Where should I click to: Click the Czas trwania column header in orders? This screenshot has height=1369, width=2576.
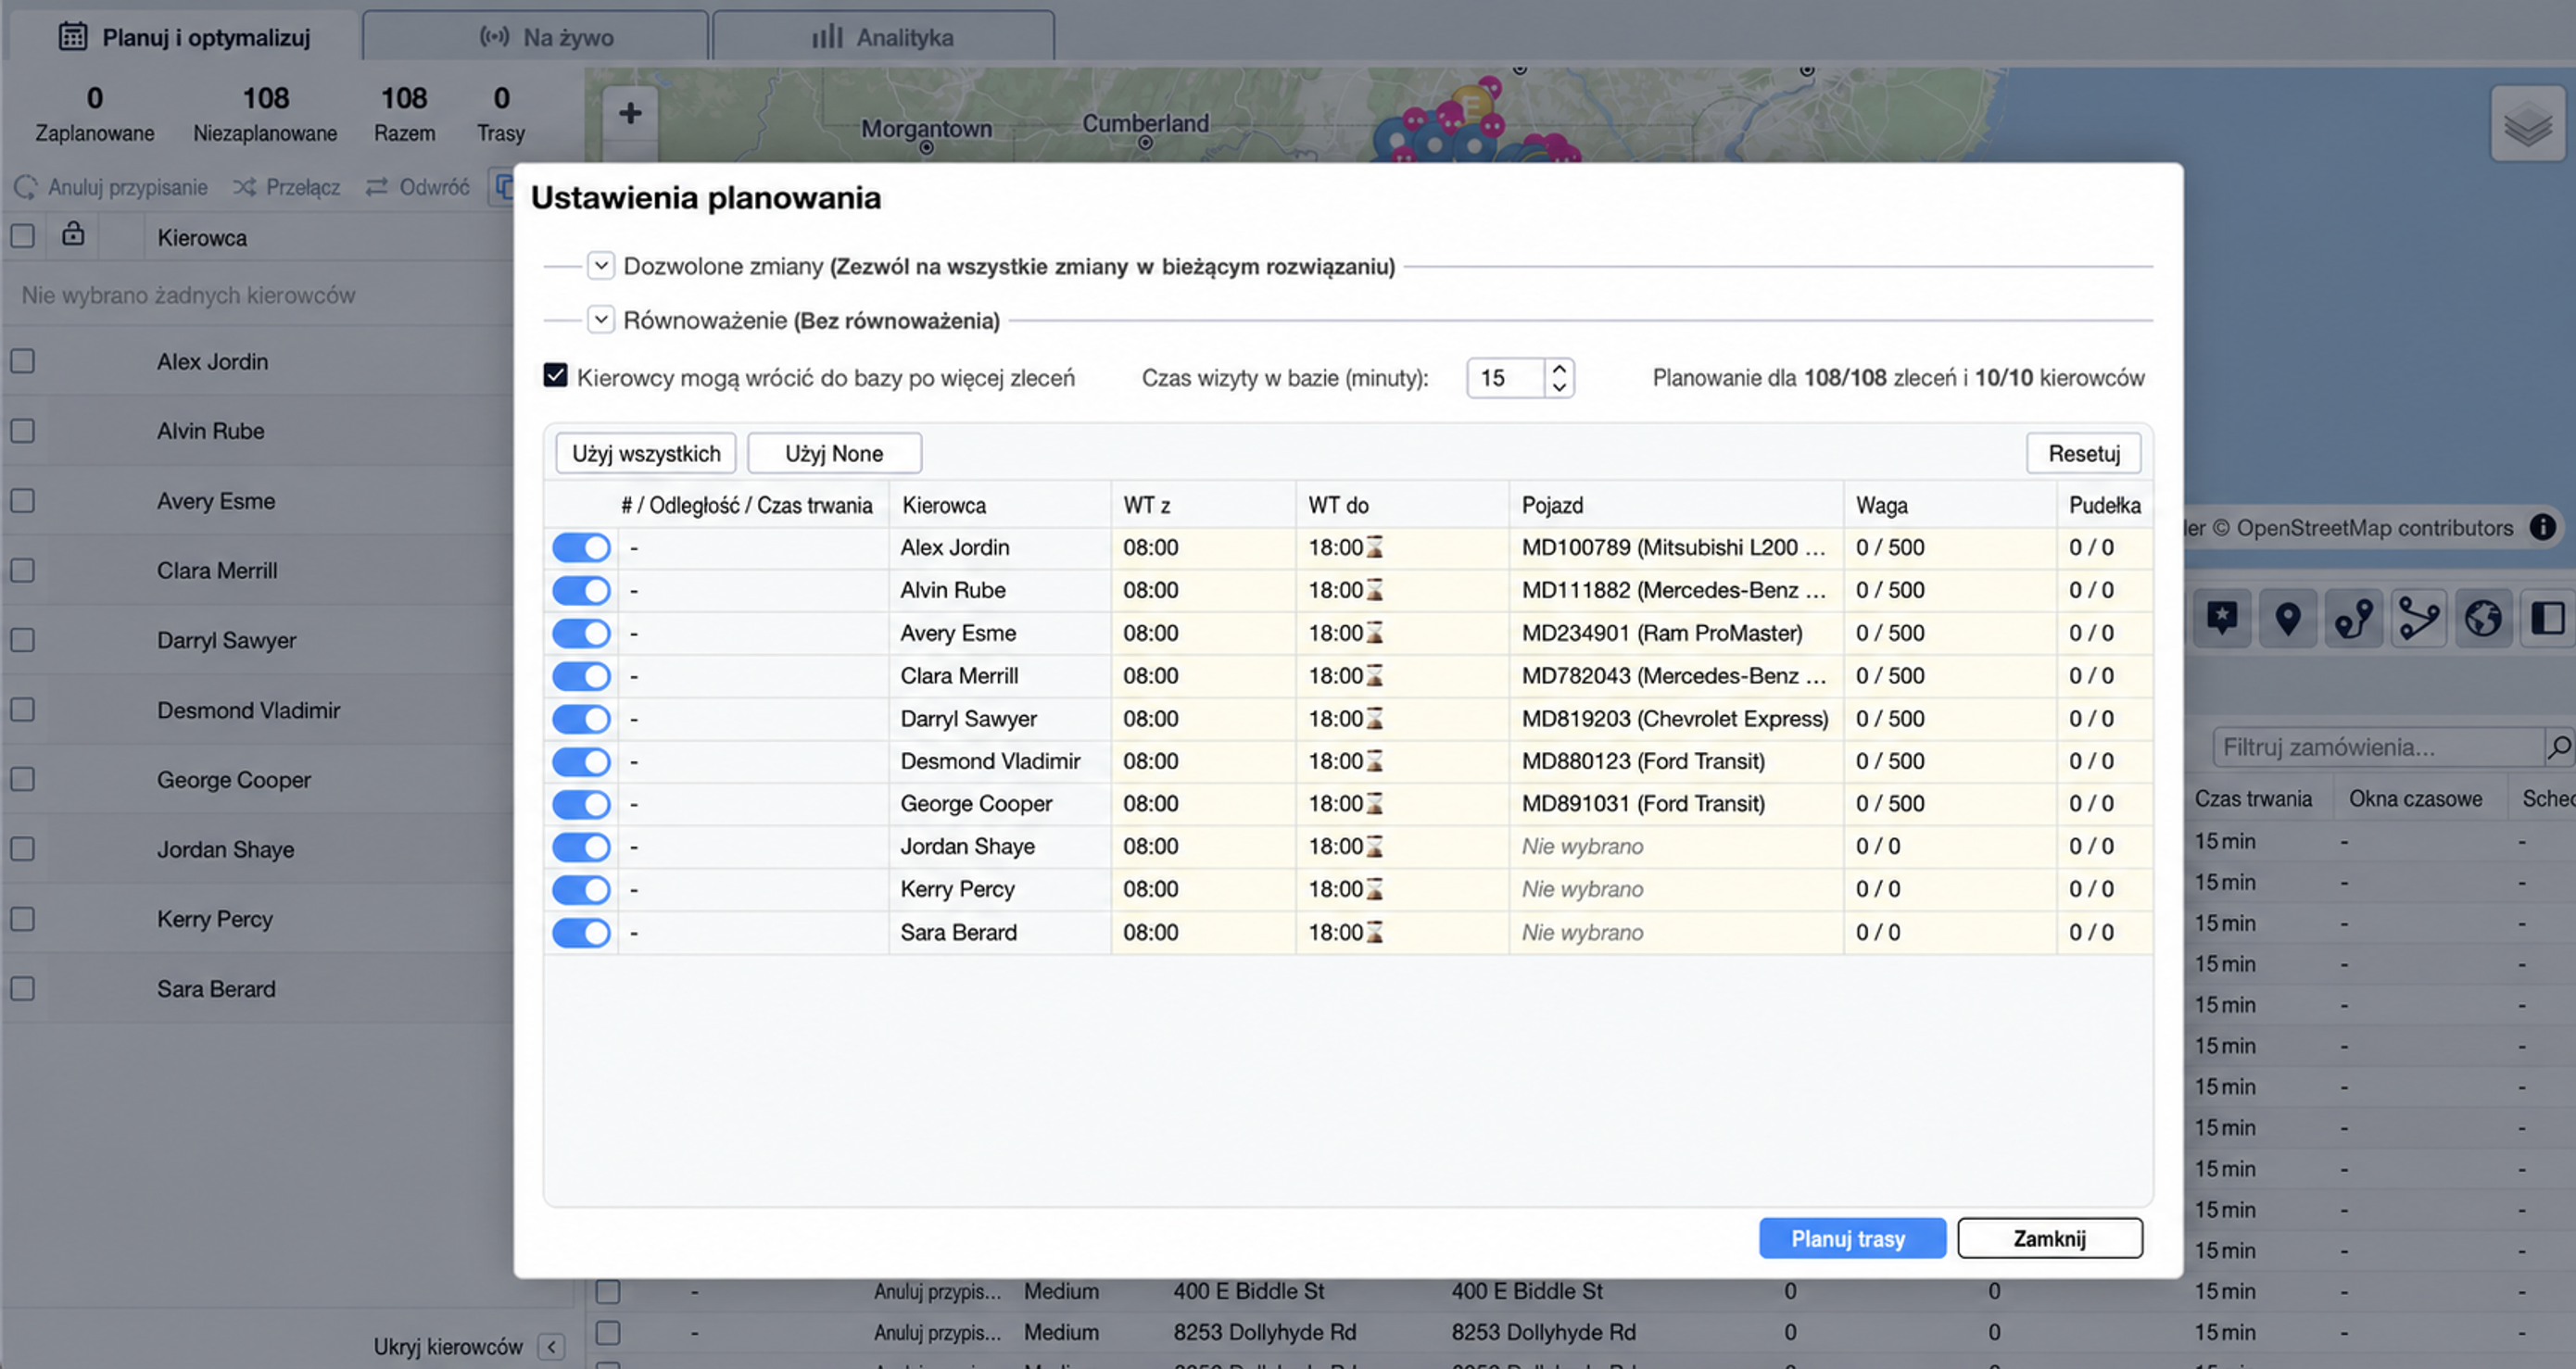pyautogui.click(x=2253, y=799)
